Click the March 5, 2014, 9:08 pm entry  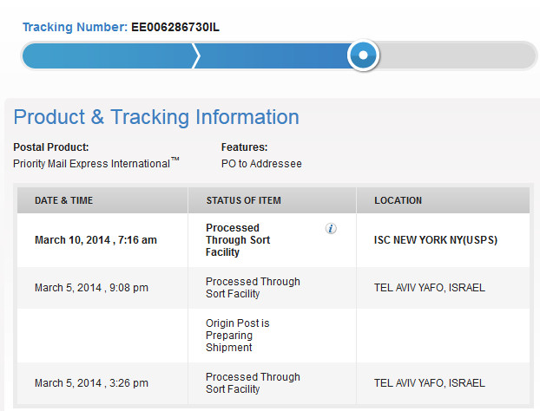91,288
